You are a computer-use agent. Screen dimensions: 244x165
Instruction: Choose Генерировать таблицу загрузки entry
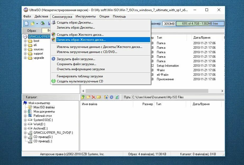(x=100, y=76)
